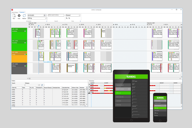
Task: Tap the green OK to run tablet button
Action: tap(123, 93)
